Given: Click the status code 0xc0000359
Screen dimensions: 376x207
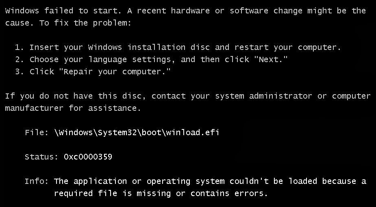Looking at the screenshot, I should [88, 157].
